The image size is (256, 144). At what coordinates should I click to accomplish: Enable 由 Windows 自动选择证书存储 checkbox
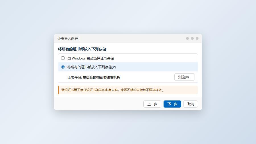point(63,58)
